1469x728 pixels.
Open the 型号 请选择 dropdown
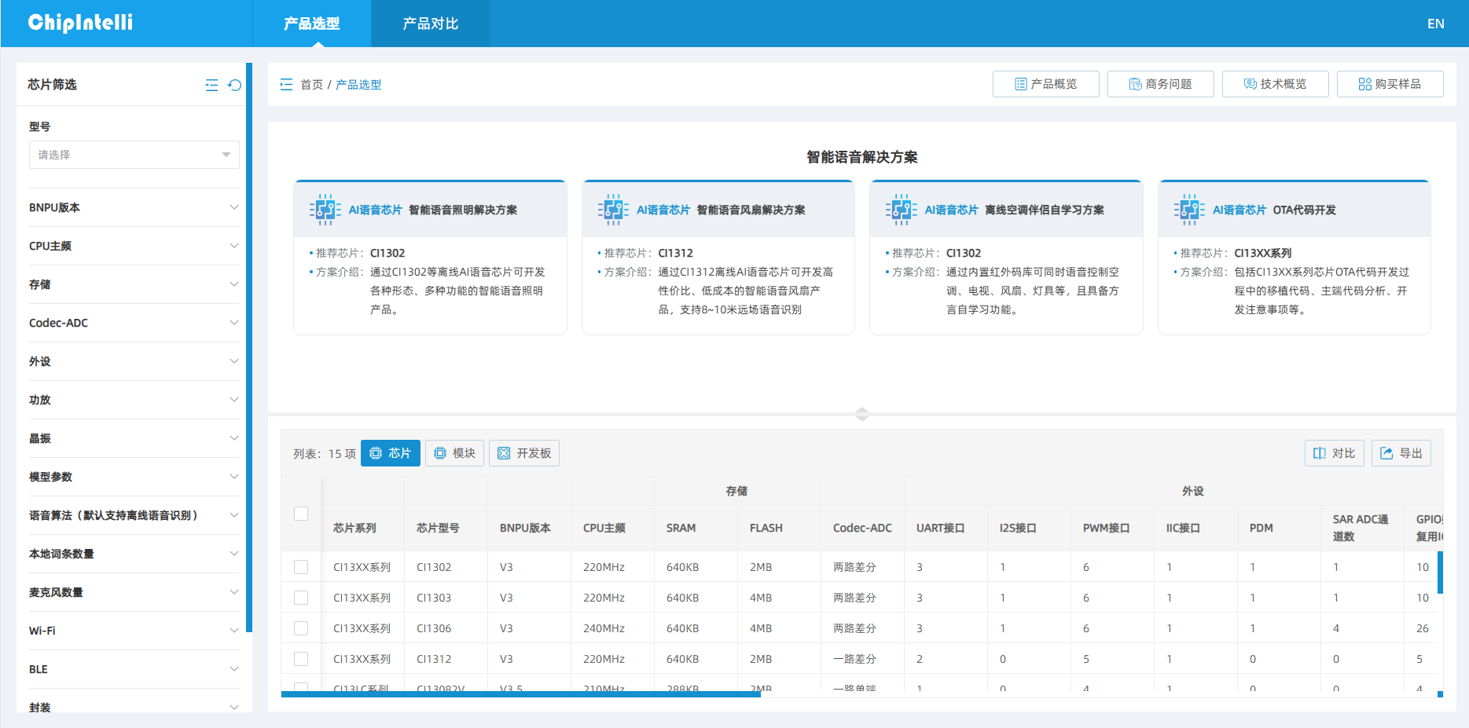tap(134, 155)
